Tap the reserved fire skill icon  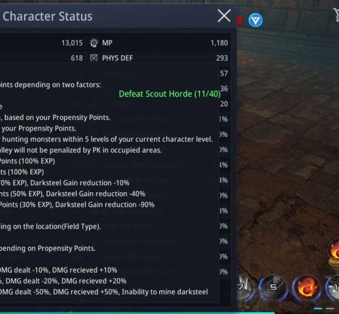pos(334,249)
